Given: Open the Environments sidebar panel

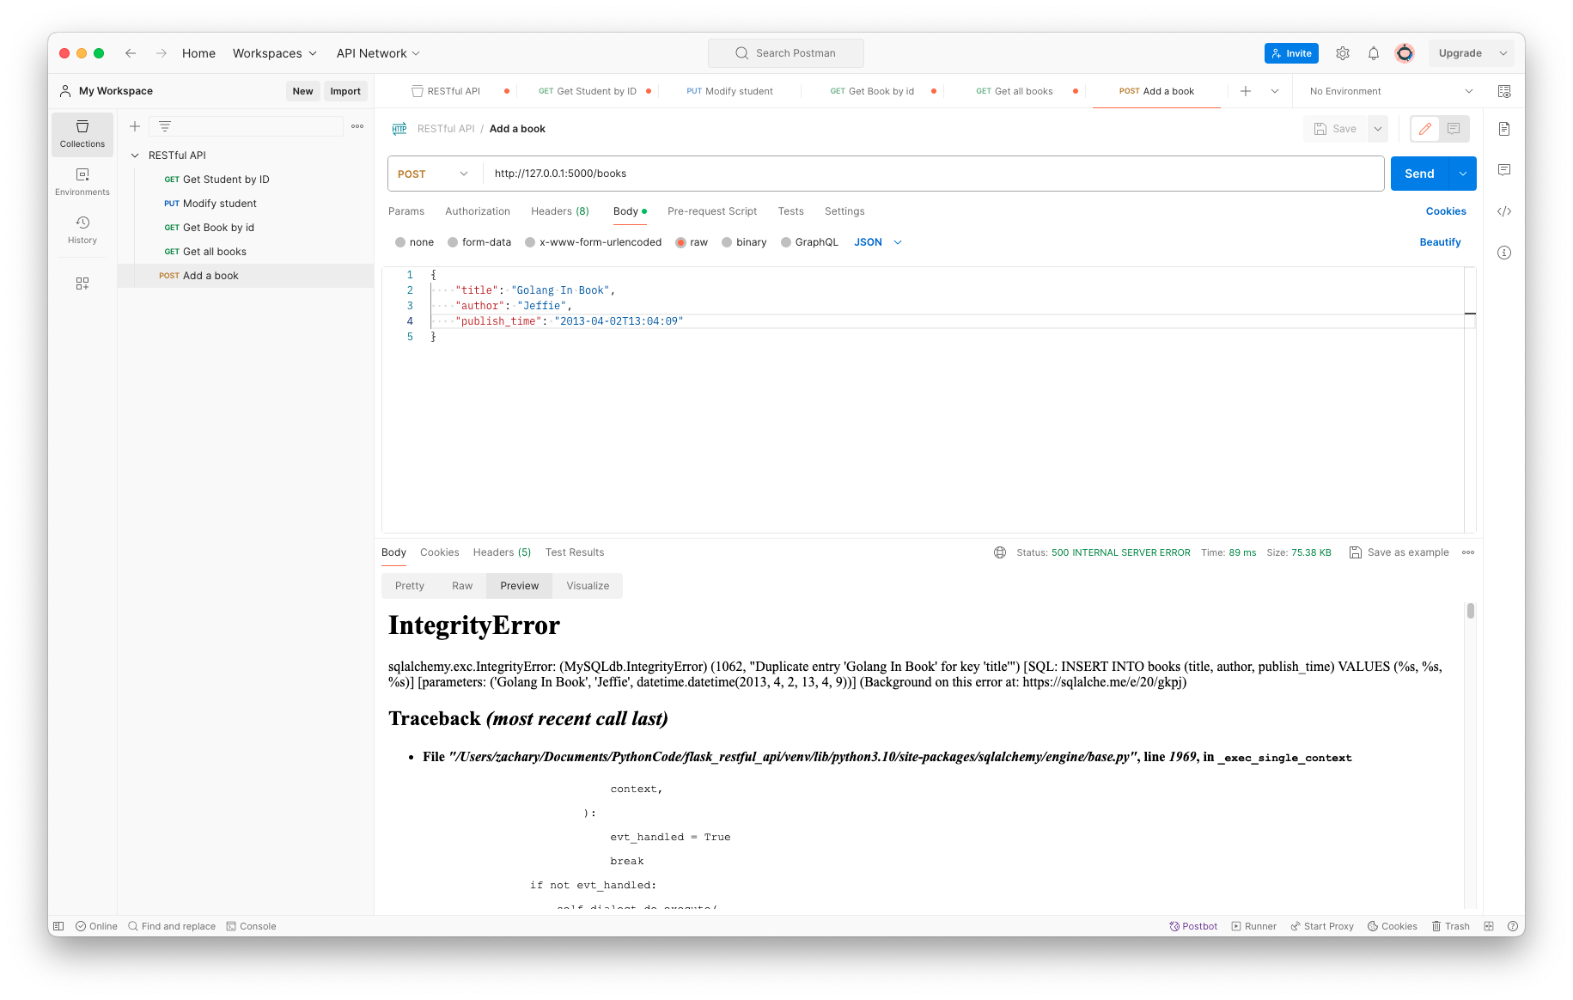Looking at the screenshot, I should pyautogui.click(x=82, y=182).
